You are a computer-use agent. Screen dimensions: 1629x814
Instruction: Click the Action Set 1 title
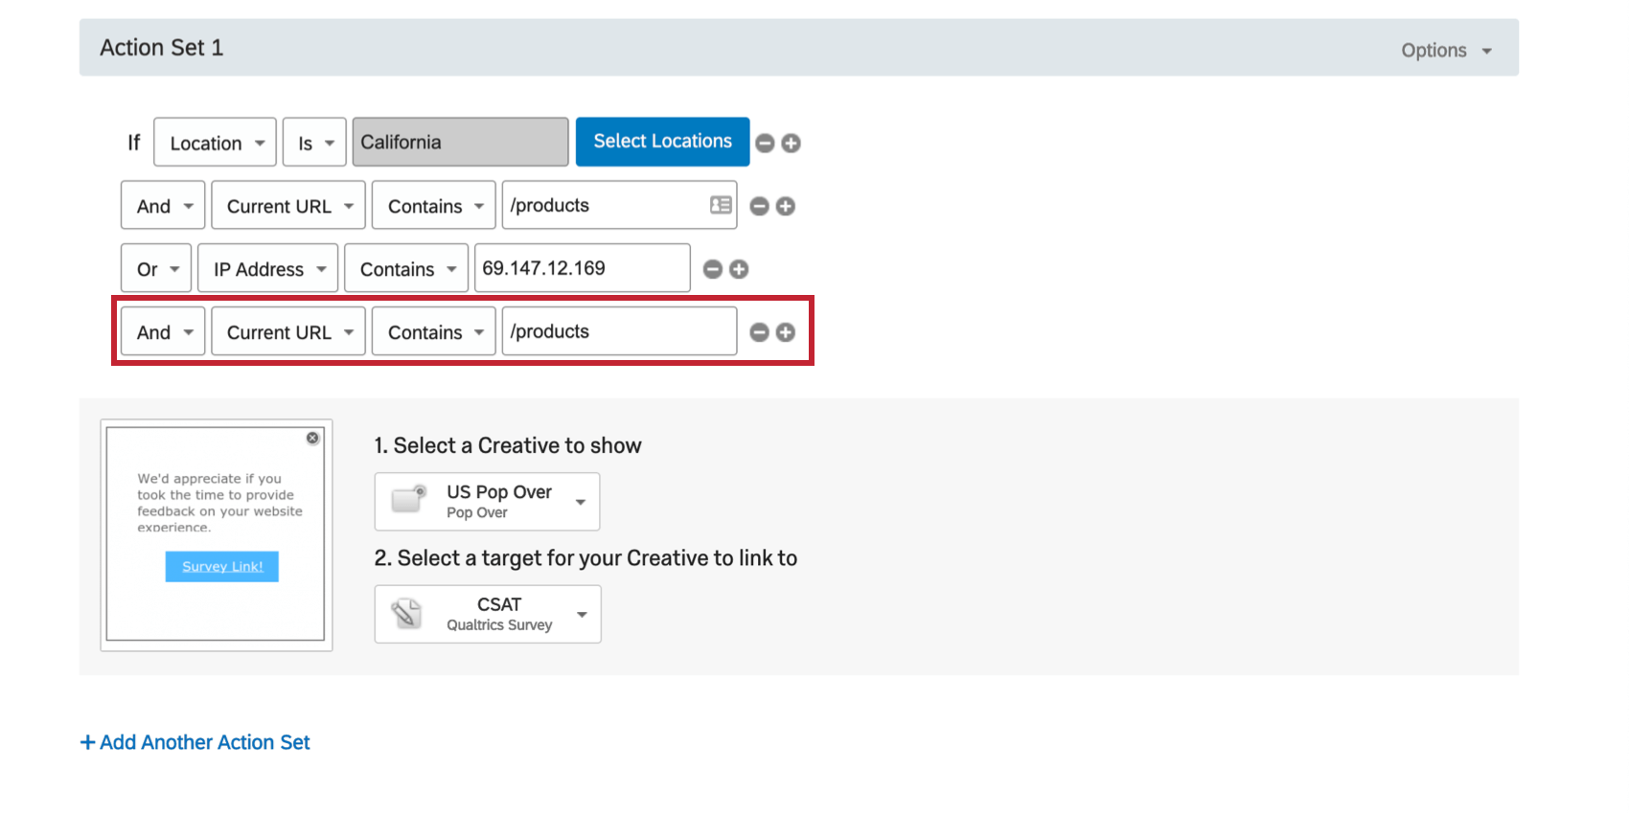[162, 48]
